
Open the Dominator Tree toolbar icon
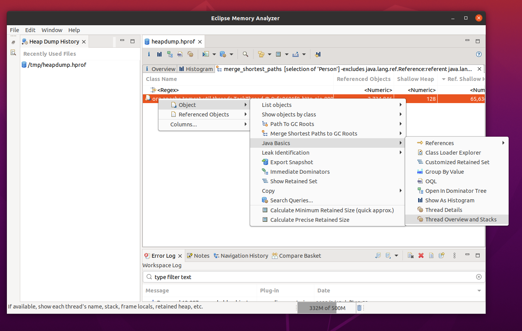click(x=170, y=54)
